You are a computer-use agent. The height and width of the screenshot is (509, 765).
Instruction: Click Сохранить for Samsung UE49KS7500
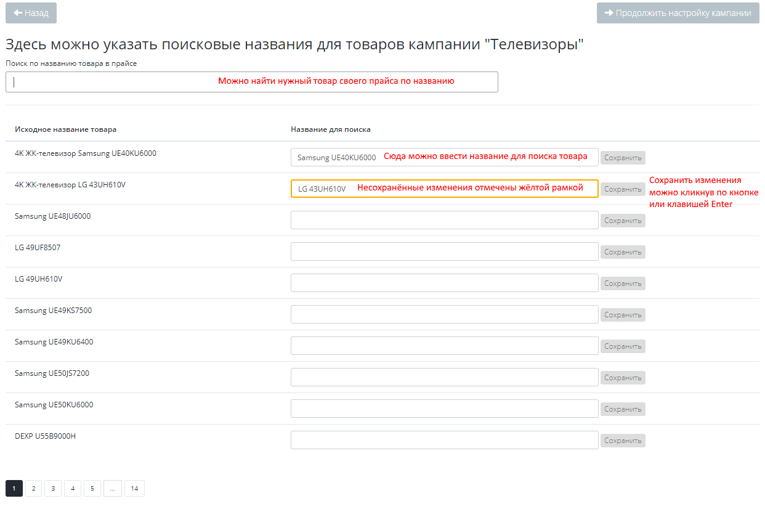tap(623, 315)
